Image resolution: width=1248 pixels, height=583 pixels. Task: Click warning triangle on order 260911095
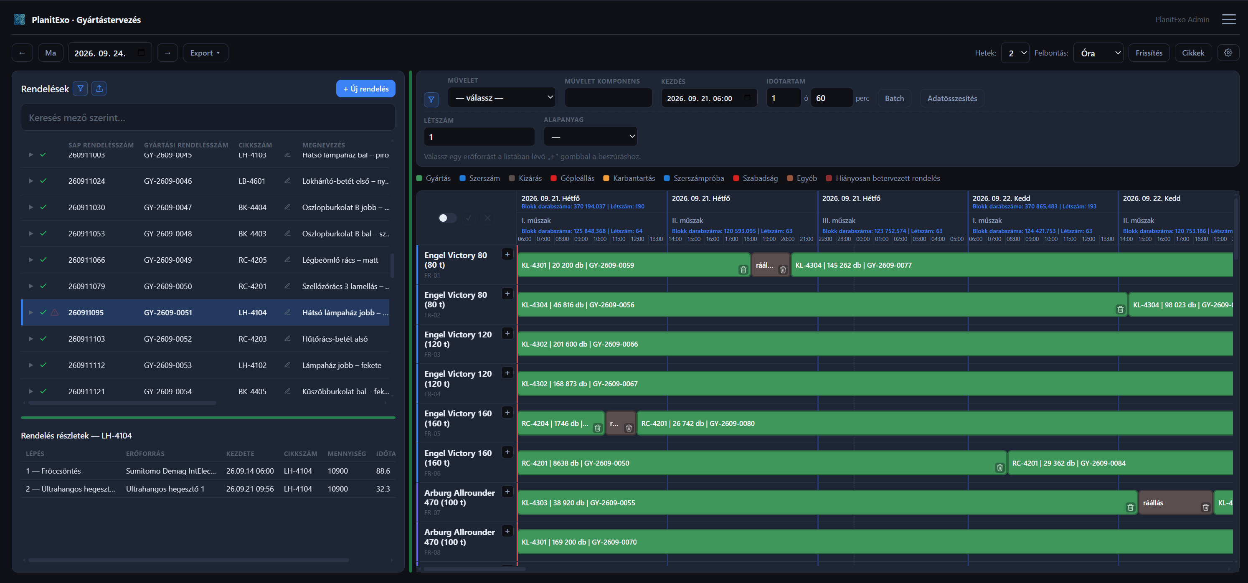pyautogui.click(x=55, y=312)
